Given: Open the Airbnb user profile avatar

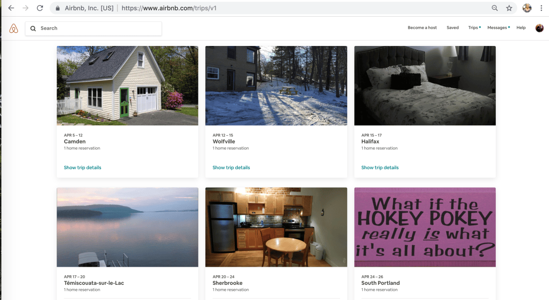Looking at the screenshot, I should (539, 28).
